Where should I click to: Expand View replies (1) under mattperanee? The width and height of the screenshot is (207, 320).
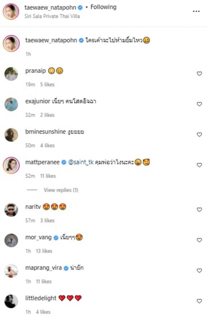tap(61, 190)
